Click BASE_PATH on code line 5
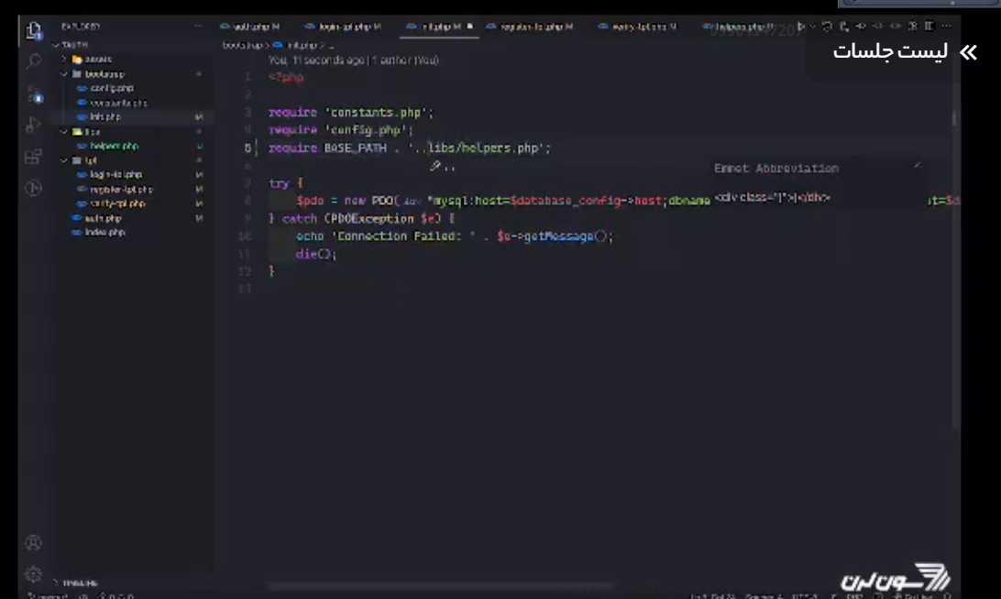Screen dimensions: 1001x599 click(x=355, y=148)
